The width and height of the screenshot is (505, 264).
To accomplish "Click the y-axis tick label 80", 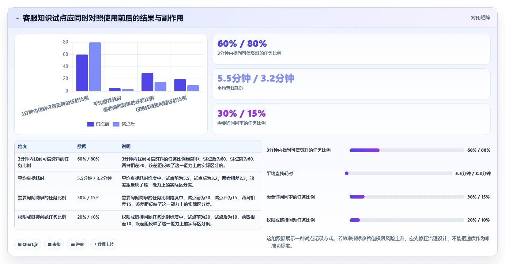I will [x=65, y=42].
